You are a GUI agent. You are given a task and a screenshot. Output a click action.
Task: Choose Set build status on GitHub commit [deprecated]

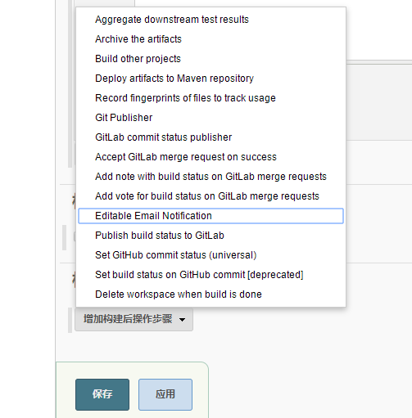pos(211,275)
